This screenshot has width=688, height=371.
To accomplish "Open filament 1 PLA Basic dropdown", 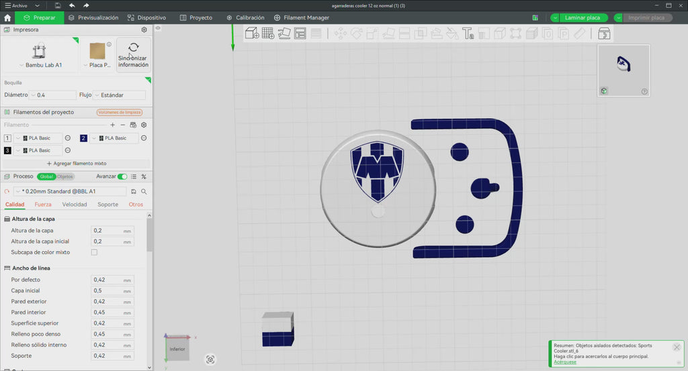I will (38, 138).
